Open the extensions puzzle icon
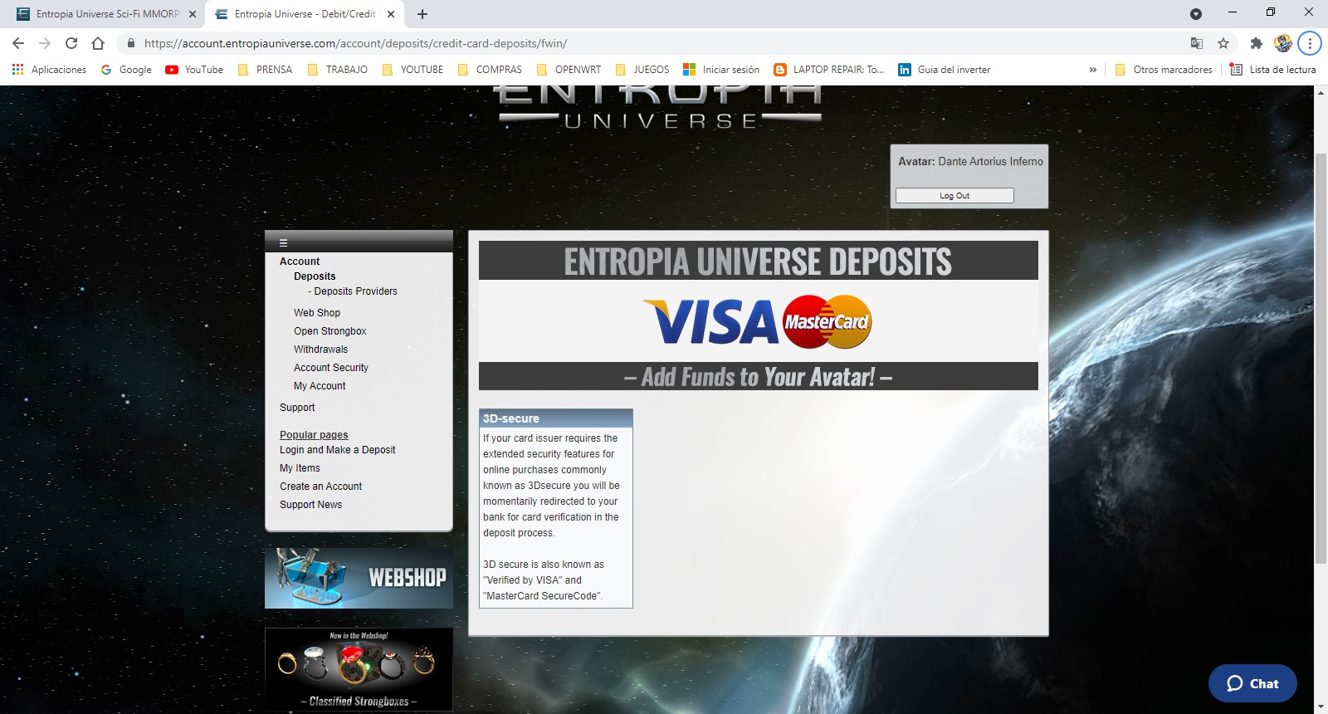This screenshot has width=1328, height=714. pyautogui.click(x=1257, y=43)
